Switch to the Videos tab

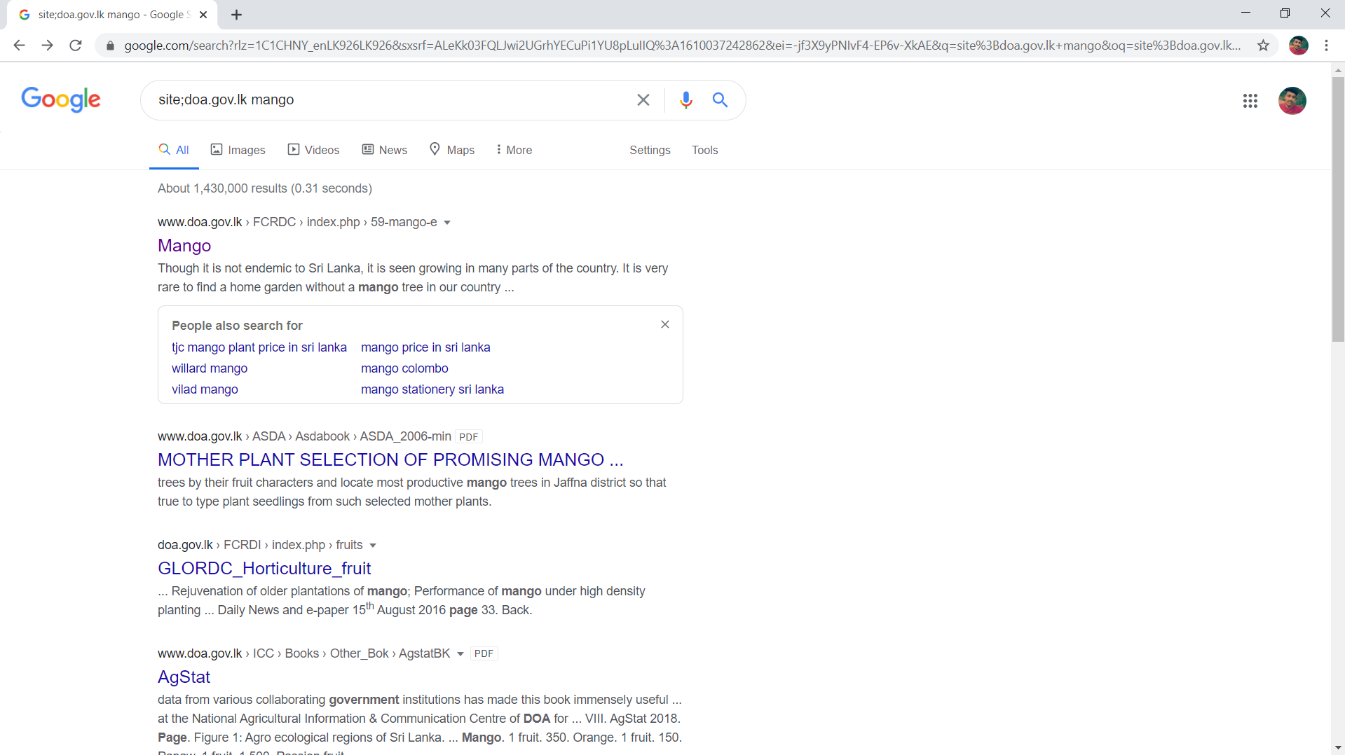click(313, 150)
